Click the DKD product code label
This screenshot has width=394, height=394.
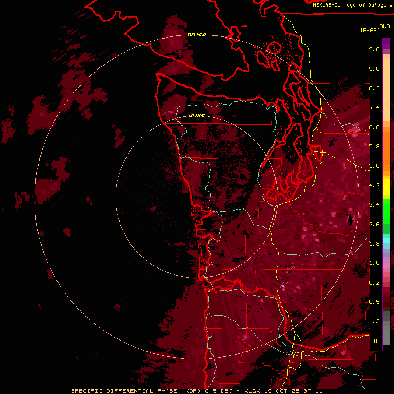pos(385,26)
